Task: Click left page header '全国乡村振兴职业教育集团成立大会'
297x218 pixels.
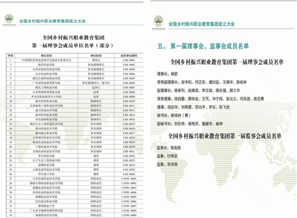Action: [52, 21]
